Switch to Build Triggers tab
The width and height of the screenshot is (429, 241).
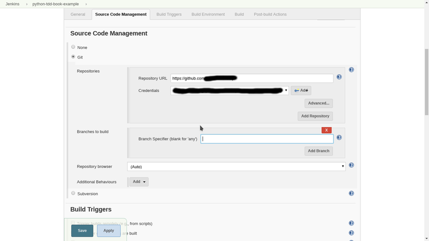[x=169, y=14]
